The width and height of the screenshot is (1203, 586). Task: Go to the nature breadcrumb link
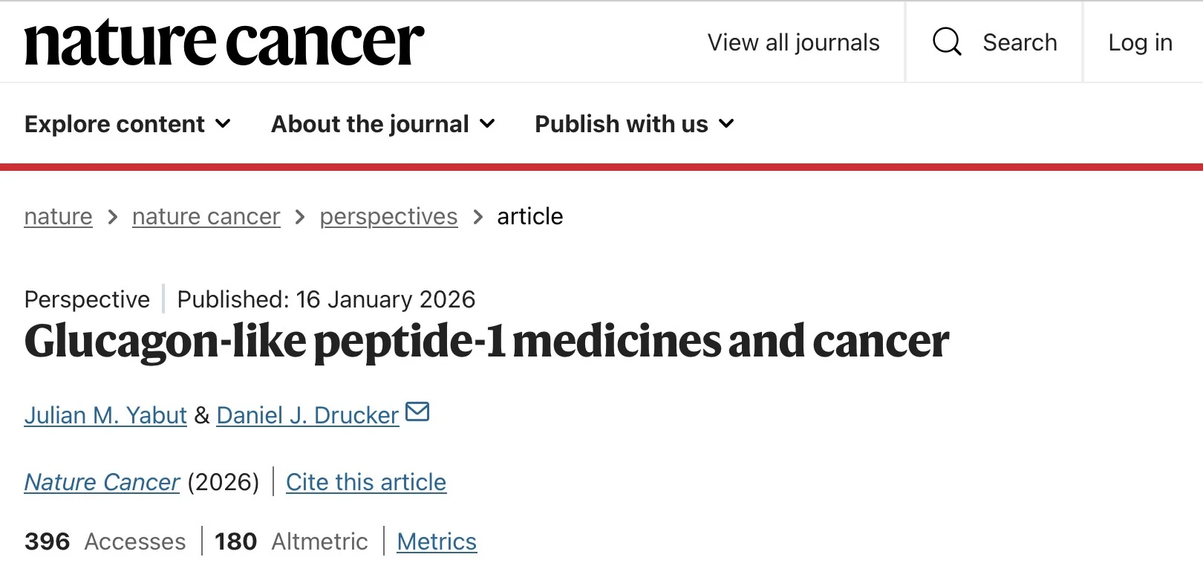pos(58,217)
